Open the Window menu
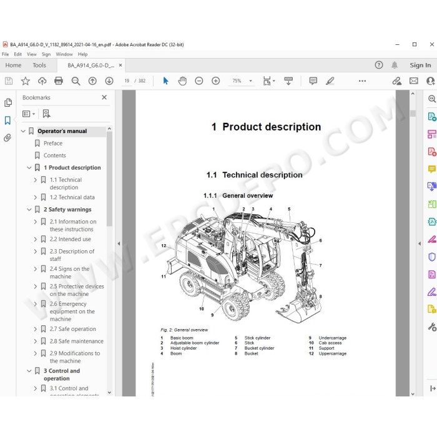Viewport: 437px width, 437px height. (x=64, y=54)
